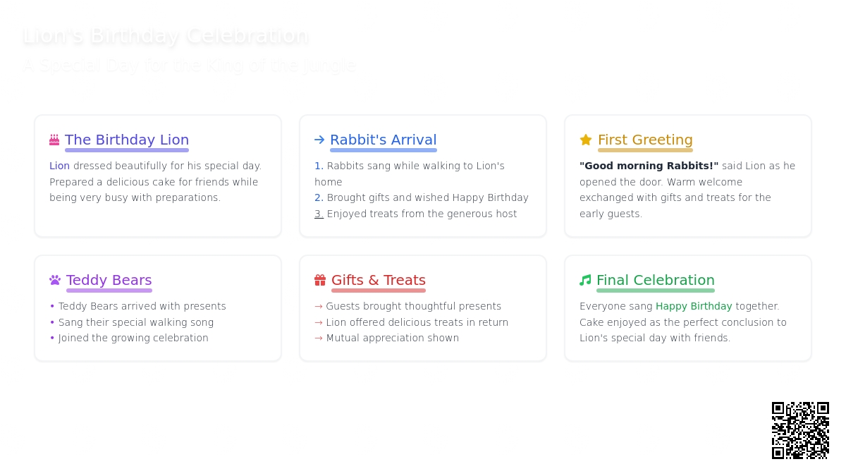Viewport: 846px width, 476px height.
Task: Click the red gift box icon
Action: 320,280
